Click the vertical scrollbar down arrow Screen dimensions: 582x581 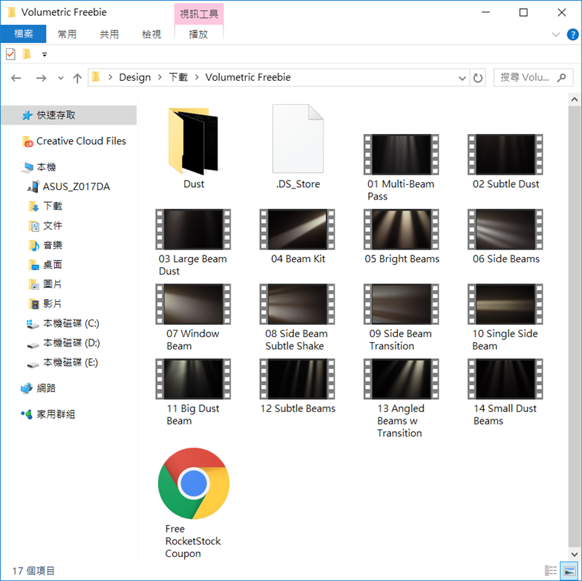point(574,554)
